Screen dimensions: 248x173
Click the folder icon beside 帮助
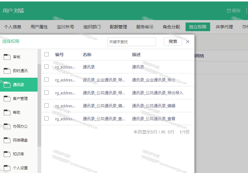pos(7,113)
